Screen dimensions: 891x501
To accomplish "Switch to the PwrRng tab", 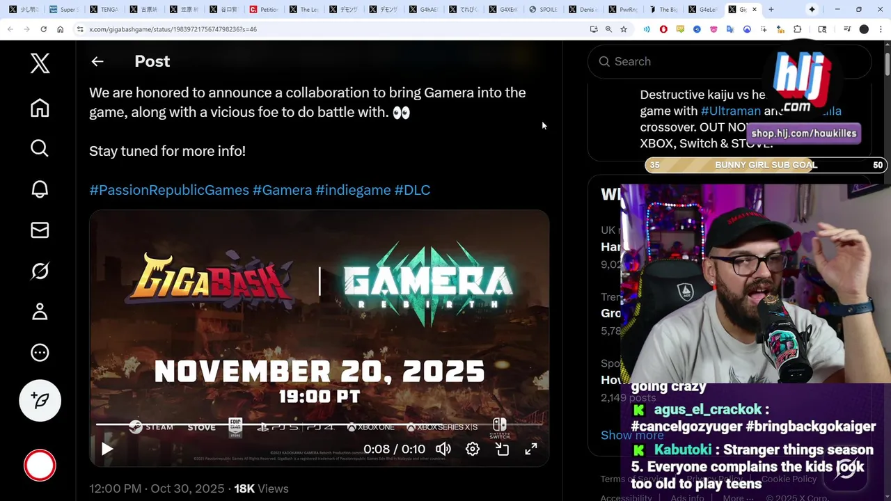I will [624, 10].
